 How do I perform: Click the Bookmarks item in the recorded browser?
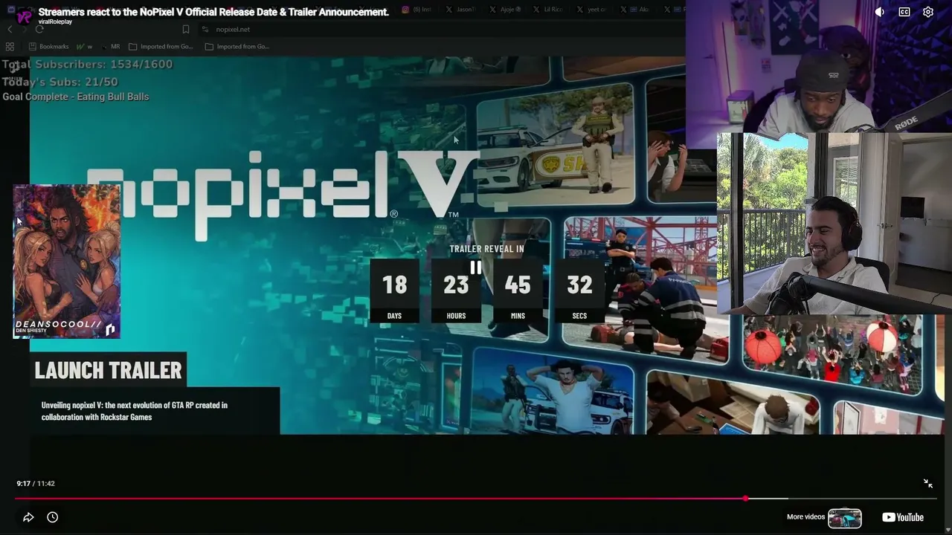(48, 47)
